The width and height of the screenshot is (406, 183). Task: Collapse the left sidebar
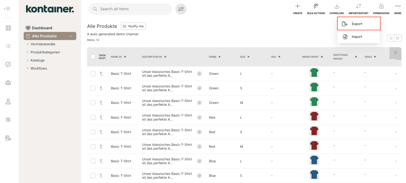(x=7, y=9)
